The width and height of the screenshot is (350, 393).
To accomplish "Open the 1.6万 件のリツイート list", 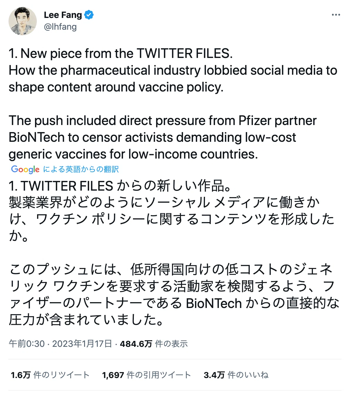I will (x=50, y=375).
